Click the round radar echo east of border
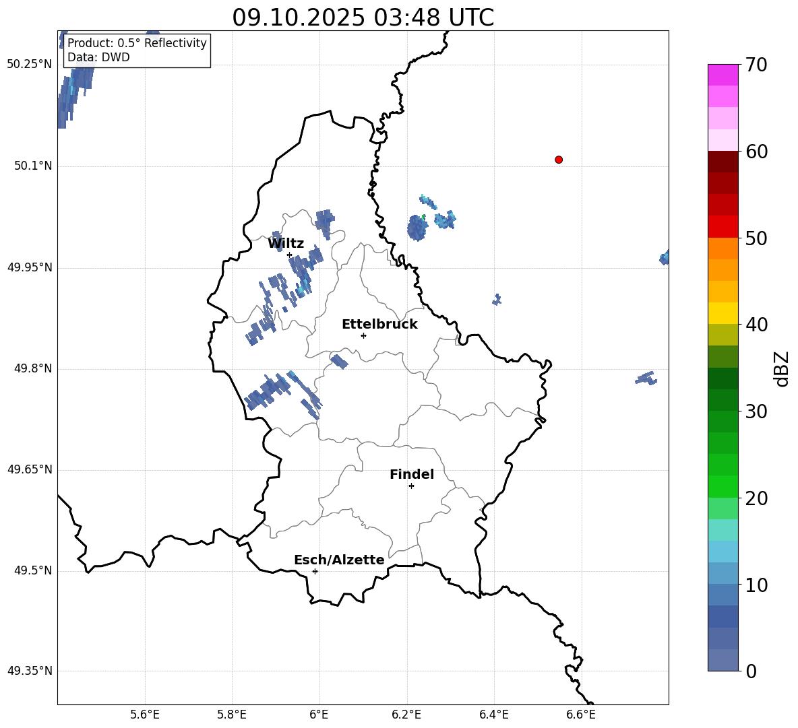 (x=417, y=227)
